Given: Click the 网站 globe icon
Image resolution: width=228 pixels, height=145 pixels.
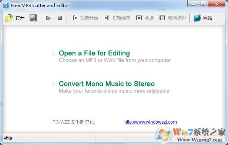Looking at the screenshot, I should point(197,18).
